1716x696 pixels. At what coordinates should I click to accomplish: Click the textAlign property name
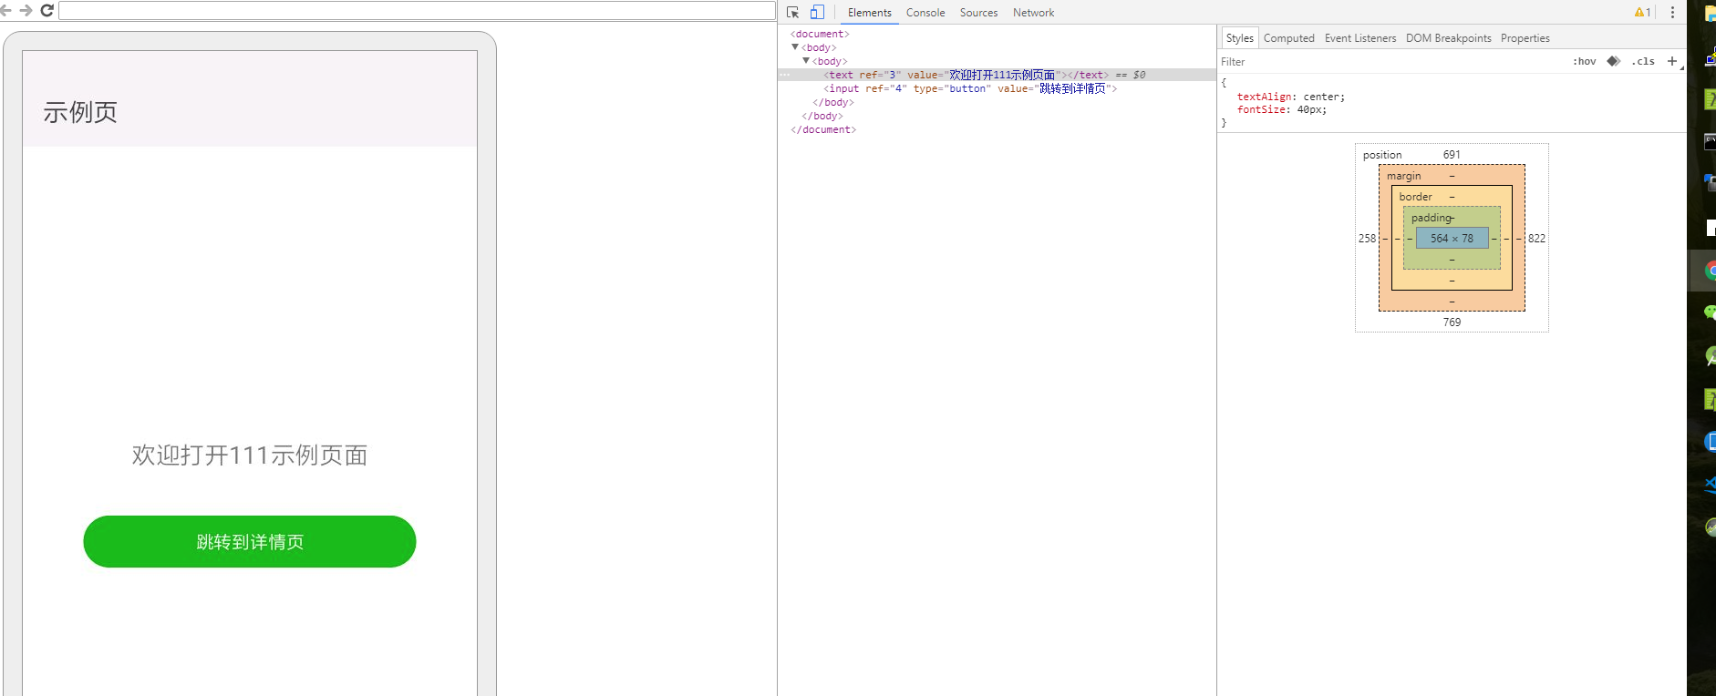(x=1265, y=97)
